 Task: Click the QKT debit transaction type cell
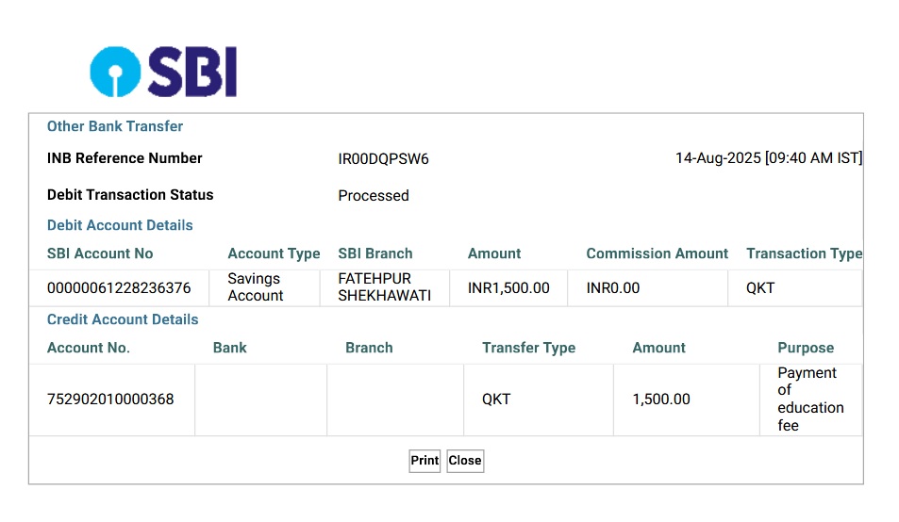tap(760, 288)
